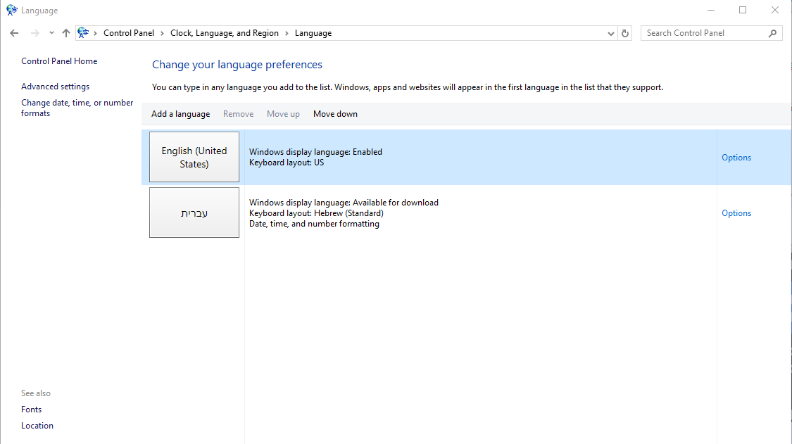Maximize the Language window
The height and width of the screenshot is (444, 792).
coord(743,10)
